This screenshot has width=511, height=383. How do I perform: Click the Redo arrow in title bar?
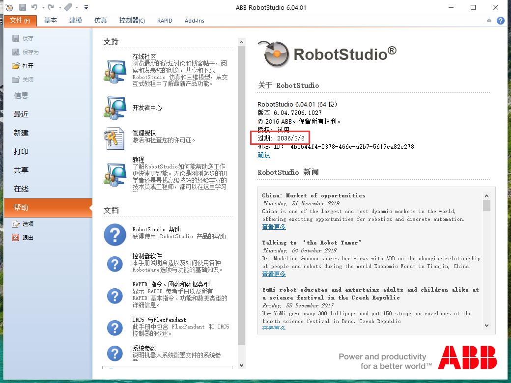pyautogui.click(x=51, y=7)
